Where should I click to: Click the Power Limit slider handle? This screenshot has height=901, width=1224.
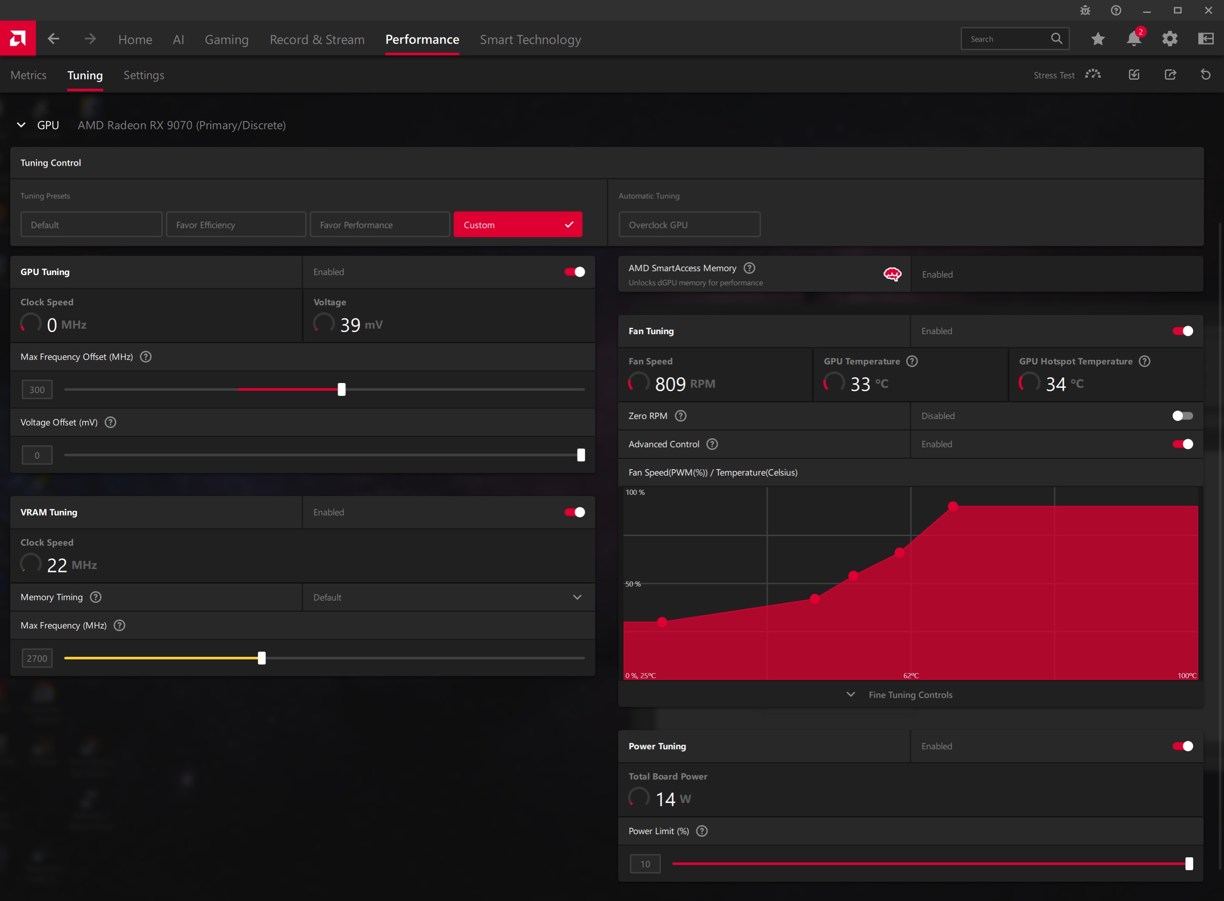coord(1189,864)
